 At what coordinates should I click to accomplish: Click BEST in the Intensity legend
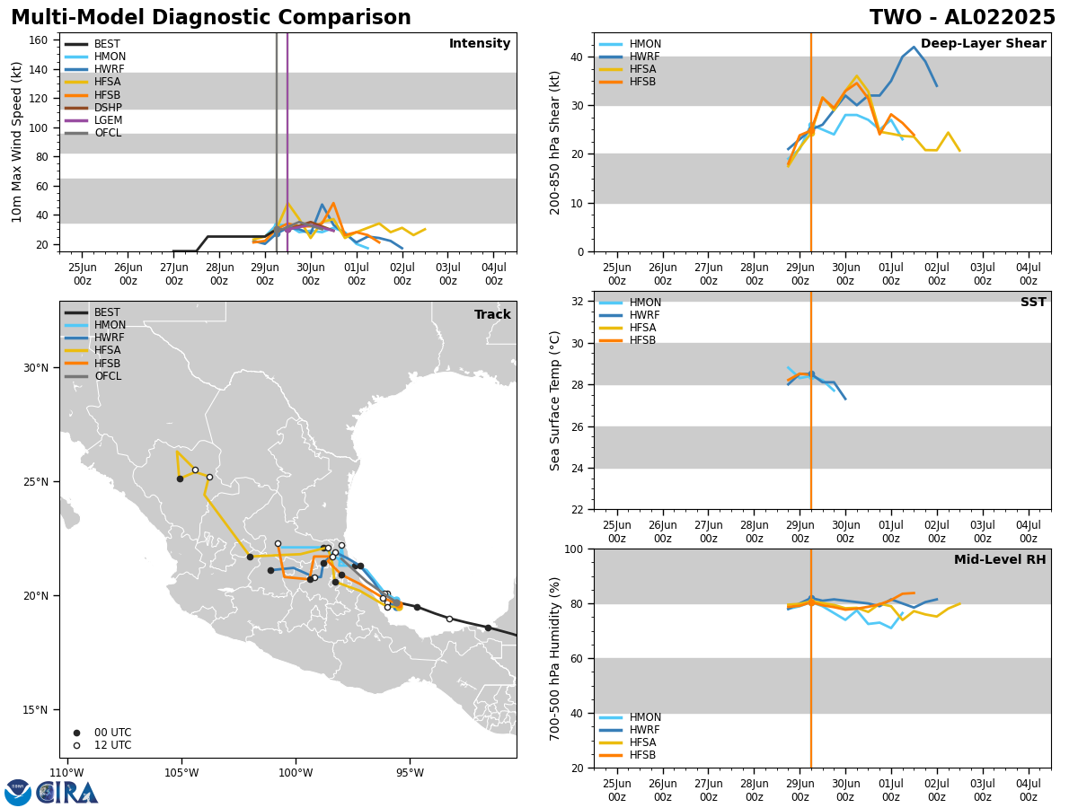tap(107, 44)
